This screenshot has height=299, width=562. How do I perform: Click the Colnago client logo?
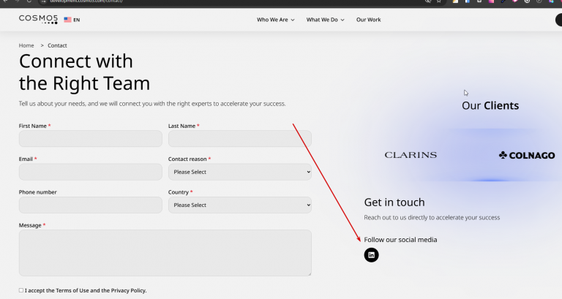tap(527, 155)
